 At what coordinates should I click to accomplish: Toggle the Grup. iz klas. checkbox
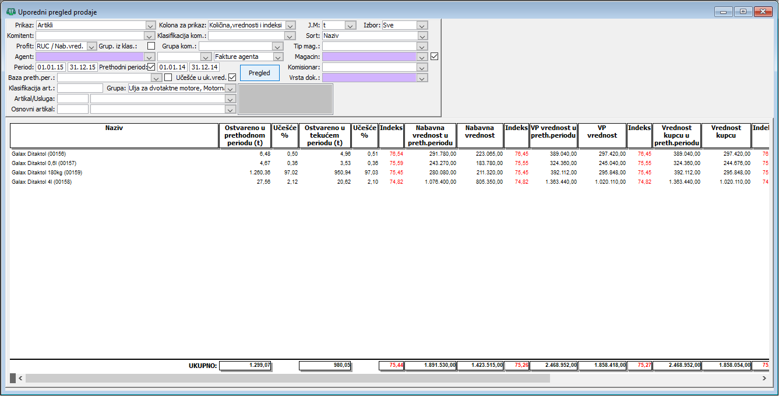(x=151, y=46)
